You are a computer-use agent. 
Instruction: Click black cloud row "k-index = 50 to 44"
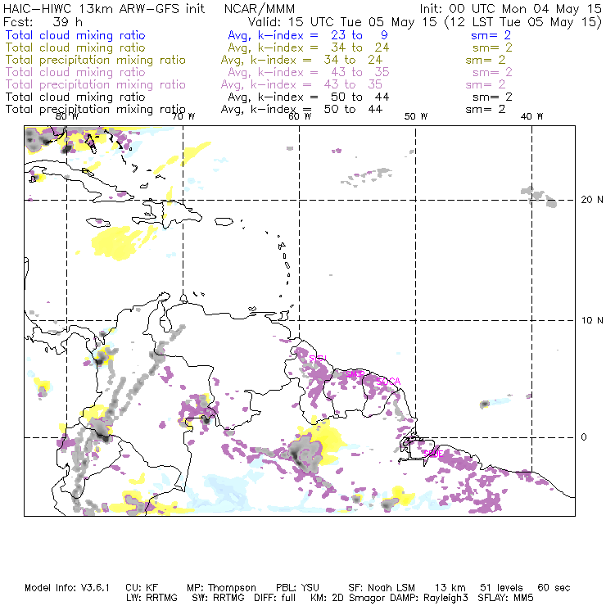323,97
